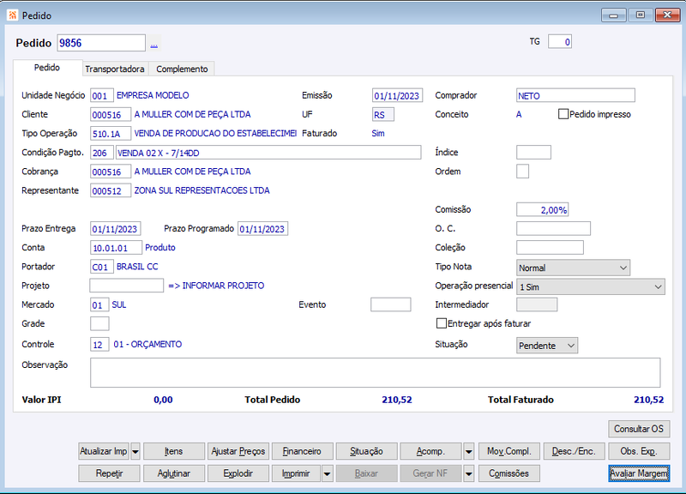Viewport: 686px width, 494px height.
Task: Expand the Gerar NF arrow menu
Action: [x=468, y=473]
